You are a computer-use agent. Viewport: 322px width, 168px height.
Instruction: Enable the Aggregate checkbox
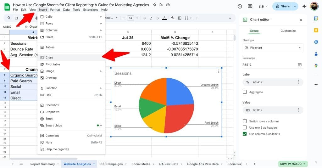245,92
